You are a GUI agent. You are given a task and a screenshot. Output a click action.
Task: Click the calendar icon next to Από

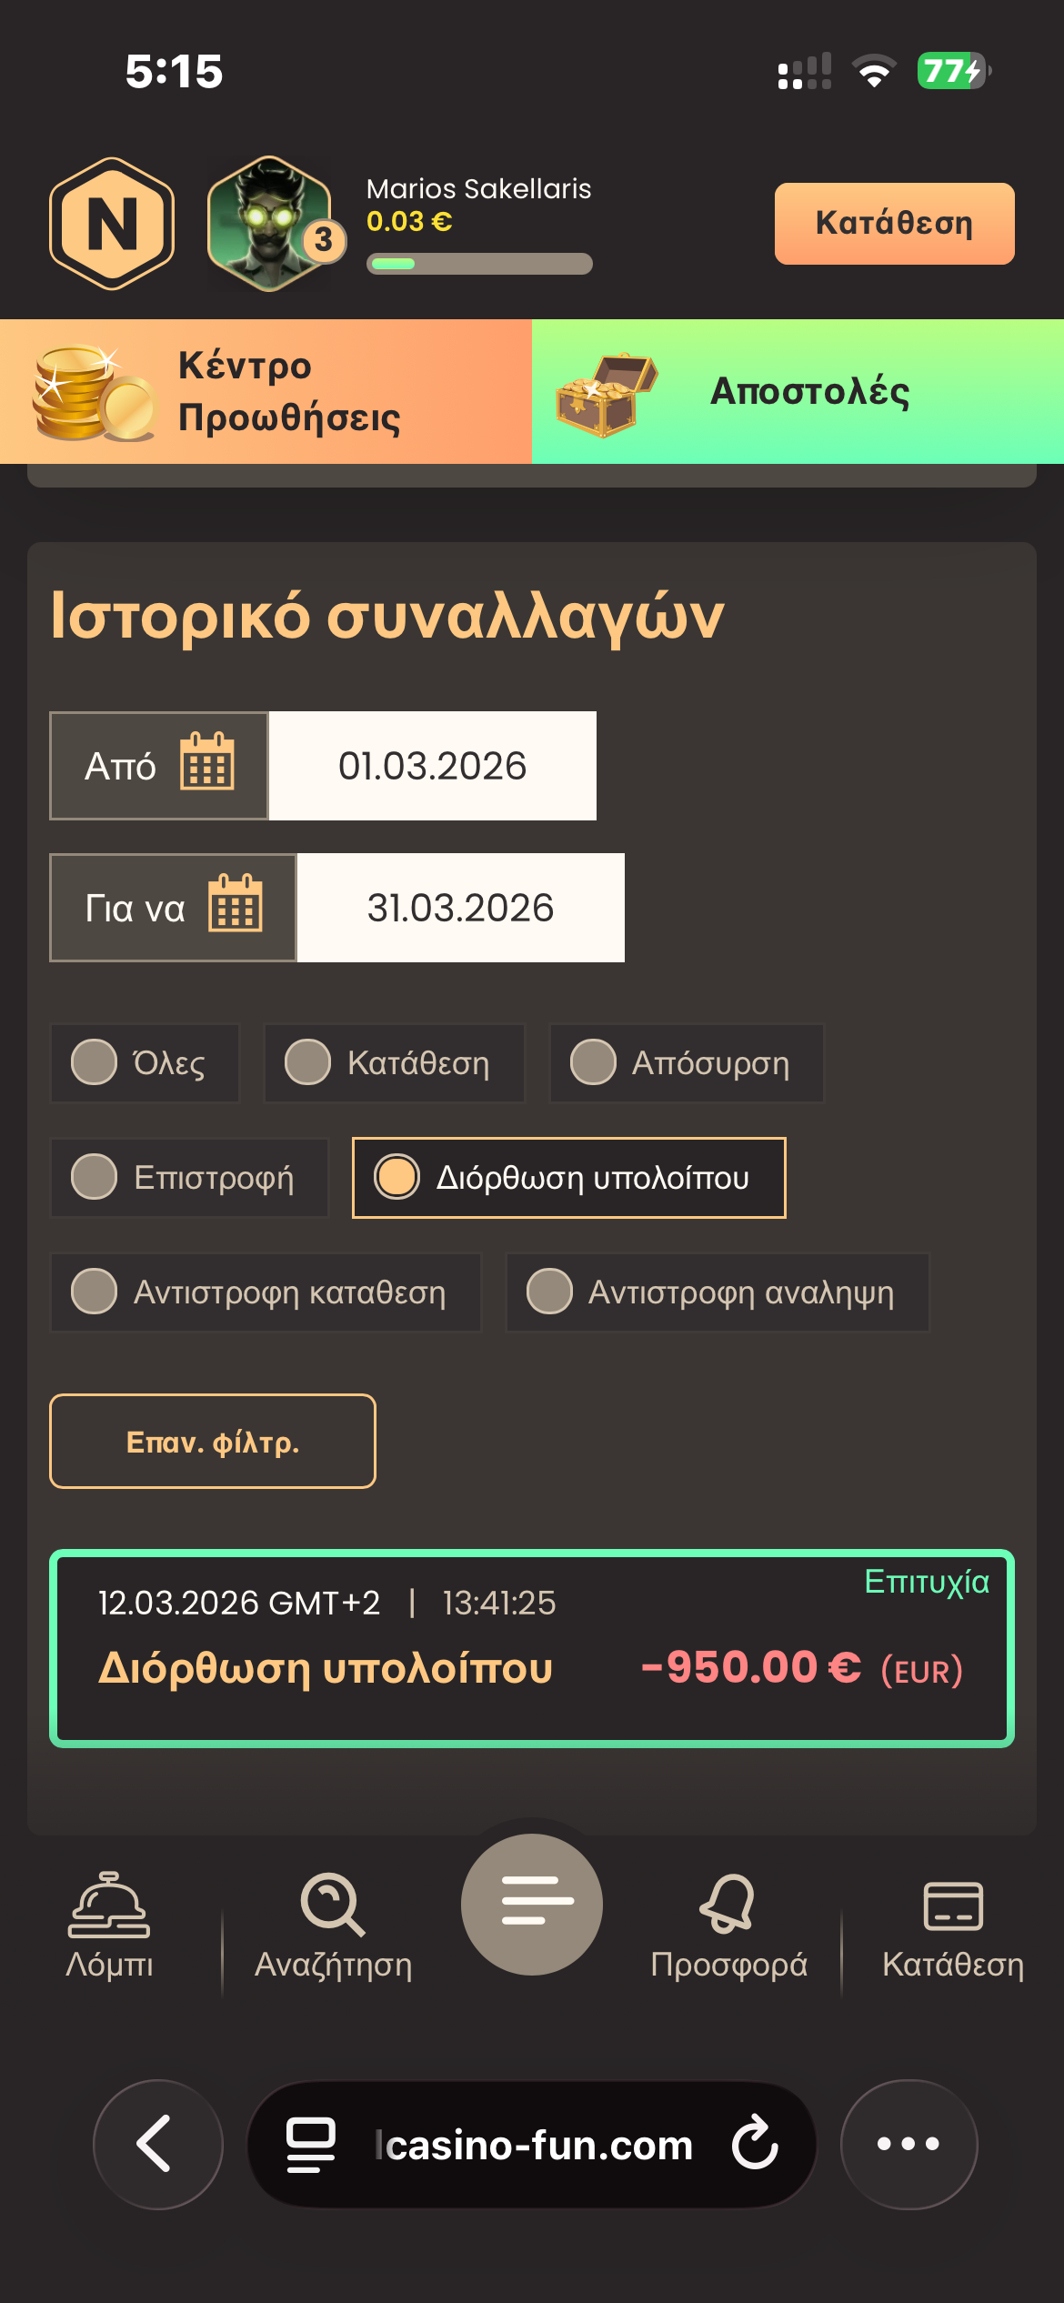[207, 762]
